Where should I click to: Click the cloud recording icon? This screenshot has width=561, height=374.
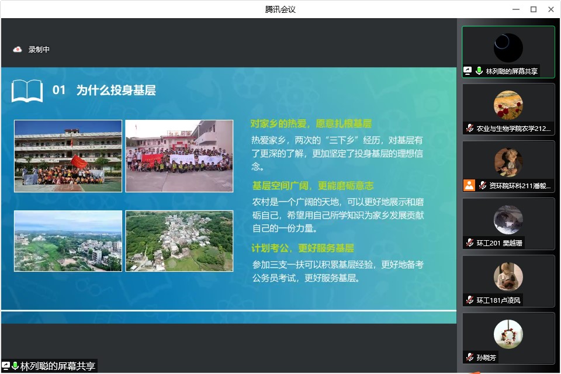click(18, 50)
